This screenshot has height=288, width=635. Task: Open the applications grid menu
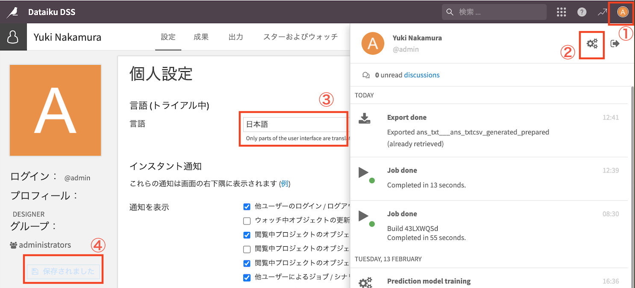[562, 12]
